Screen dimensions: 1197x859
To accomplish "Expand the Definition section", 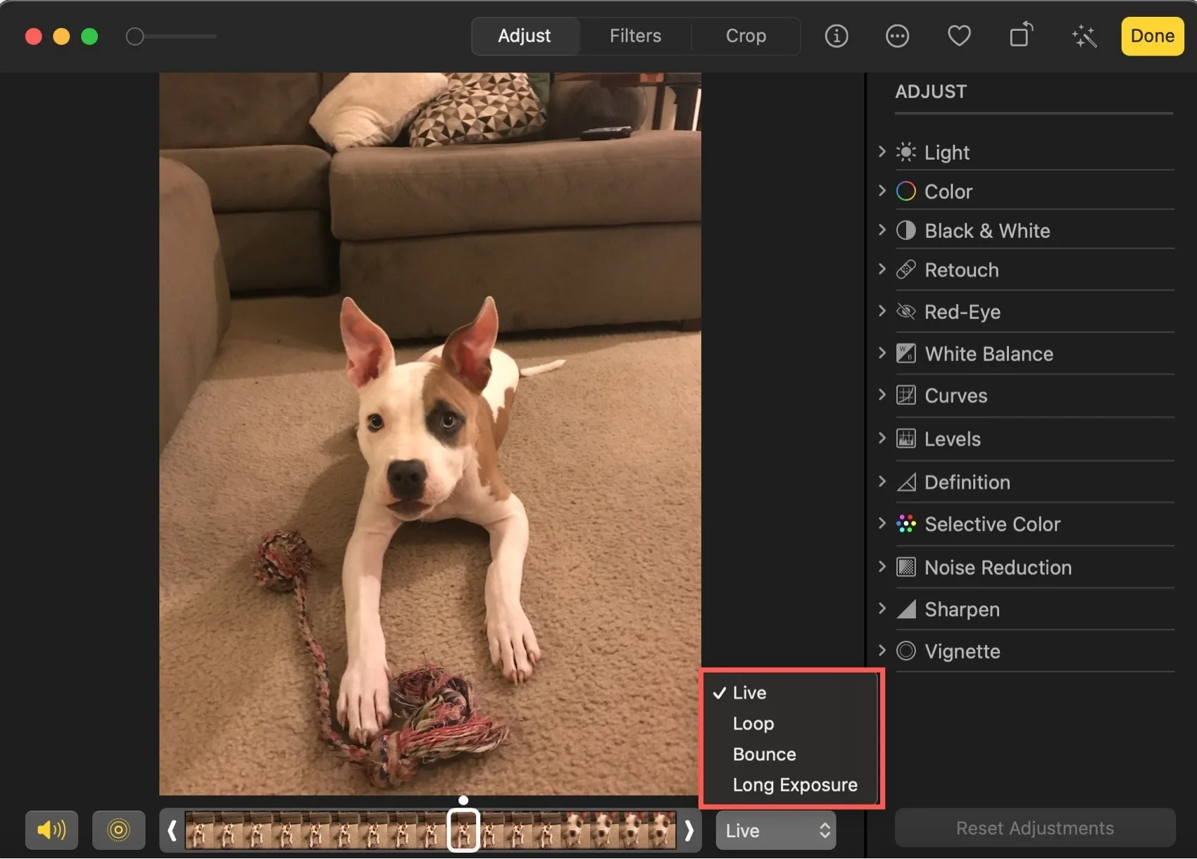I will tap(882, 482).
